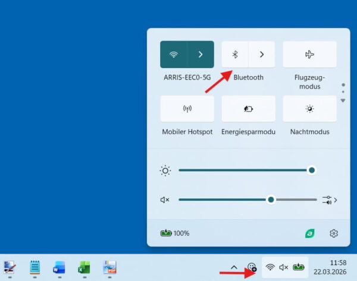Toggle Bluetooth on
Image resolution: width=357 pixels, height=281 pixels.
click(x=235, y=55)
